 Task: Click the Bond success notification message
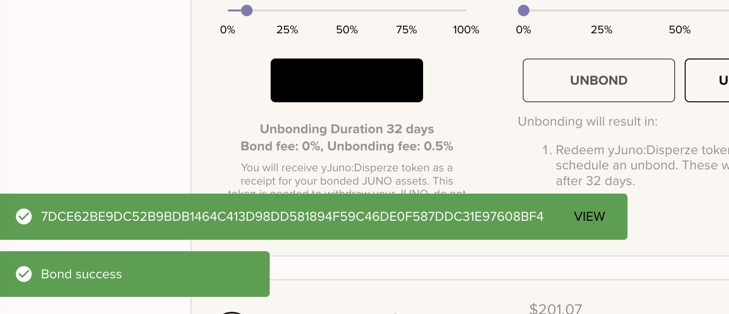coord(81,274)
